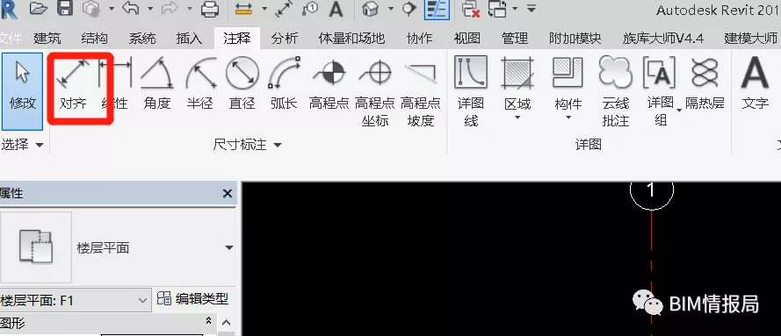781x336 pixels.
Task: Click the 区域 region tool icon
Action: [x=517, y=73]
